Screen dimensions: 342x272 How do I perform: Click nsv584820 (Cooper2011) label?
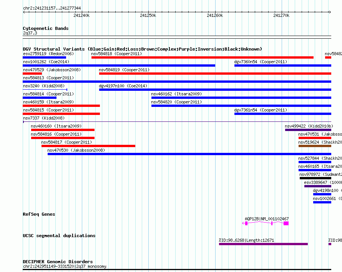[x=176, y=102]
